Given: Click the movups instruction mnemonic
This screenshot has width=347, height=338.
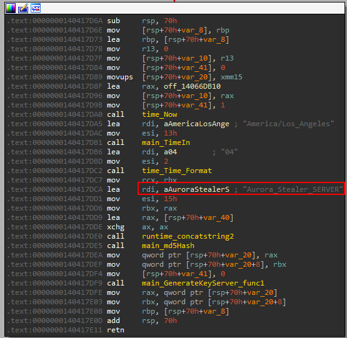Looking at the screenshot, I should (119, 77).
